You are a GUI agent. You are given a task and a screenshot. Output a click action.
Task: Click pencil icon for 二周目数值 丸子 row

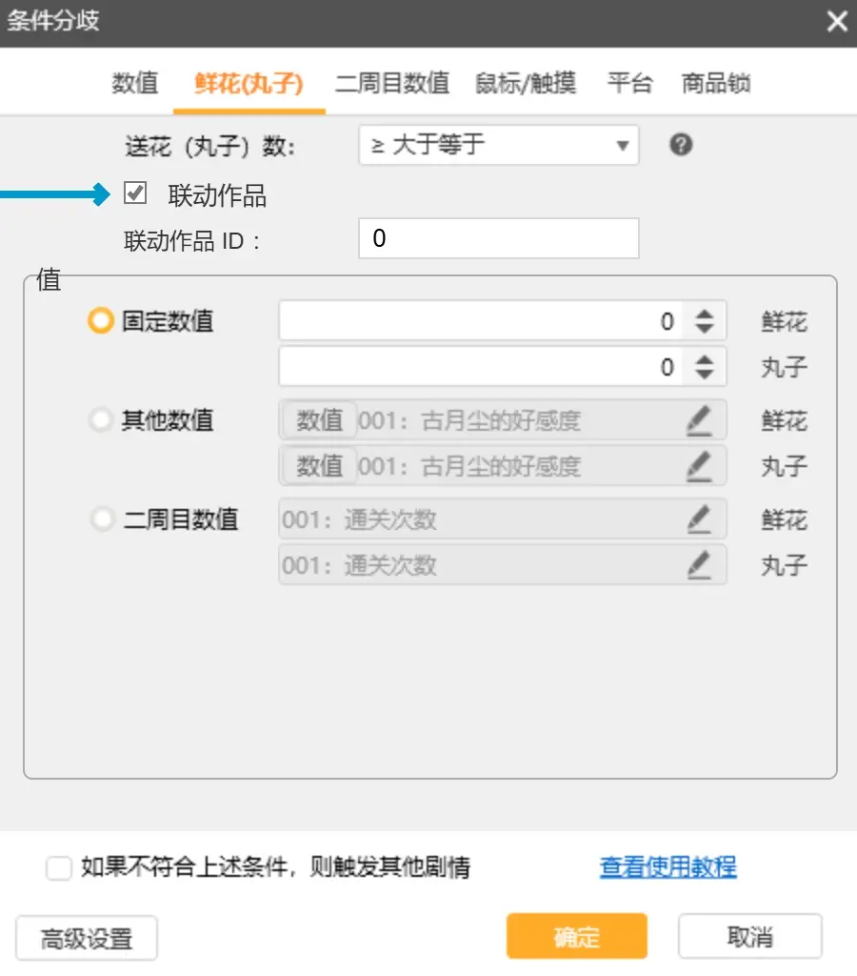[699, 565]
